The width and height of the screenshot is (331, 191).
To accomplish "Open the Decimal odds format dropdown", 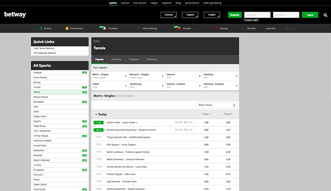I will tap(168, 15).
